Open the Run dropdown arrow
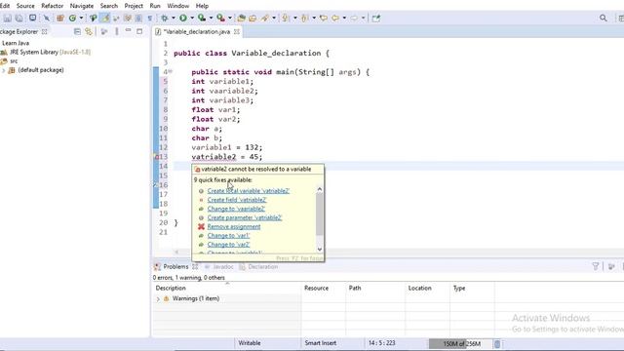Screen dimensions: 624x351 (x=192, y=18)
